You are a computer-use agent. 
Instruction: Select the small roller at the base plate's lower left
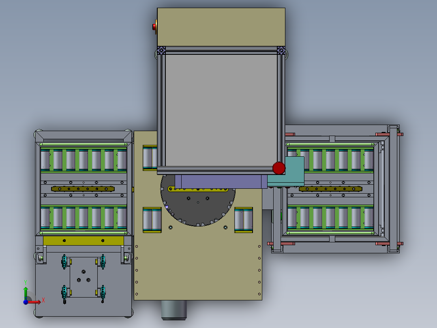pos(152,220)
